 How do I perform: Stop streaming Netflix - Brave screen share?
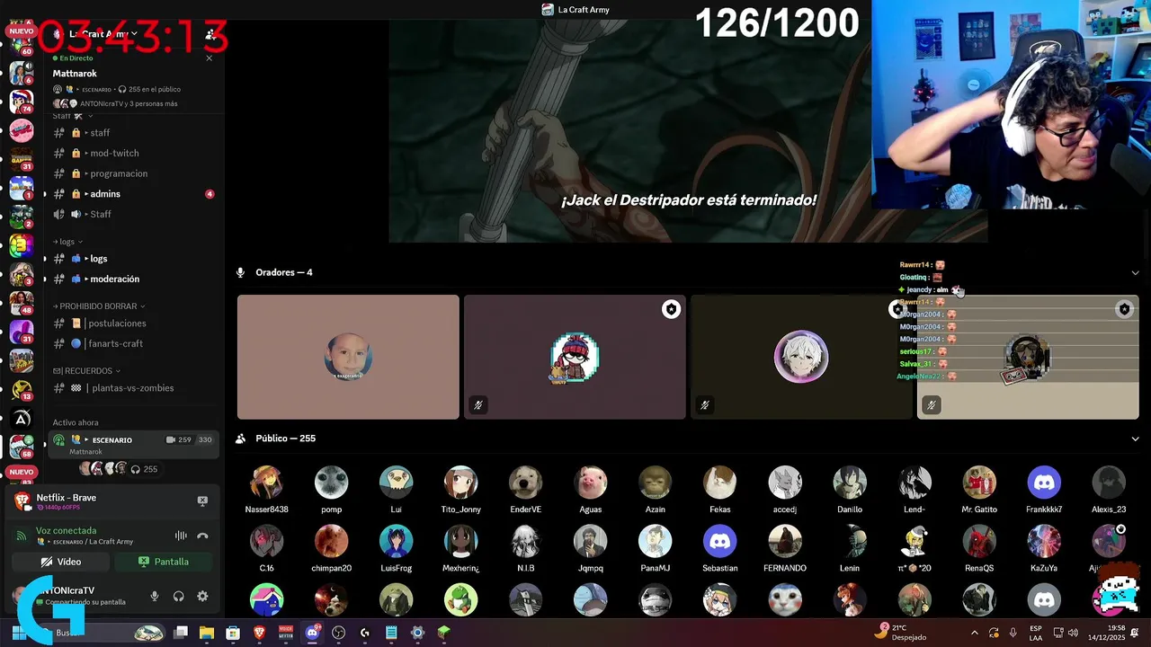click(x=202, y=501)
